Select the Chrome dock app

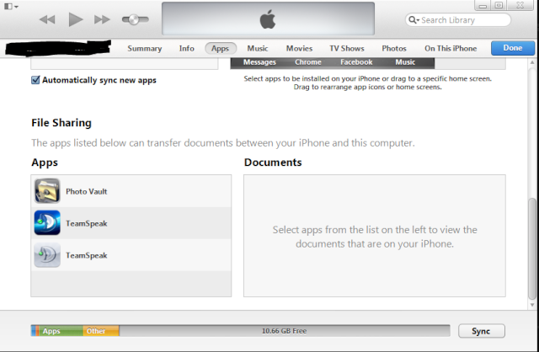pos(308,62)
